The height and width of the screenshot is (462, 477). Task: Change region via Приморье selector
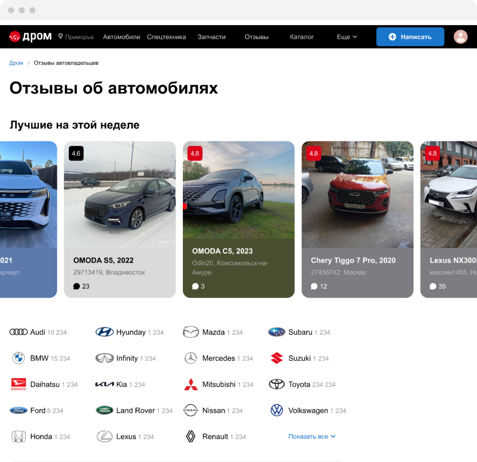pyautogui.click(x=79, y=37)
